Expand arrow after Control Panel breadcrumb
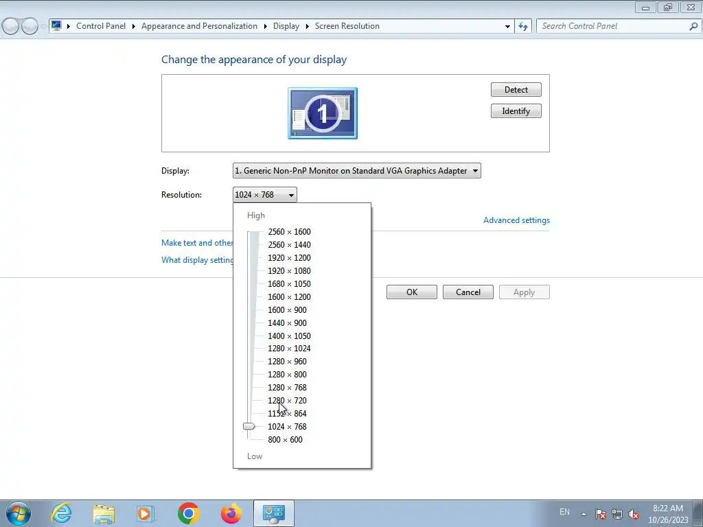 pos(133,27)
